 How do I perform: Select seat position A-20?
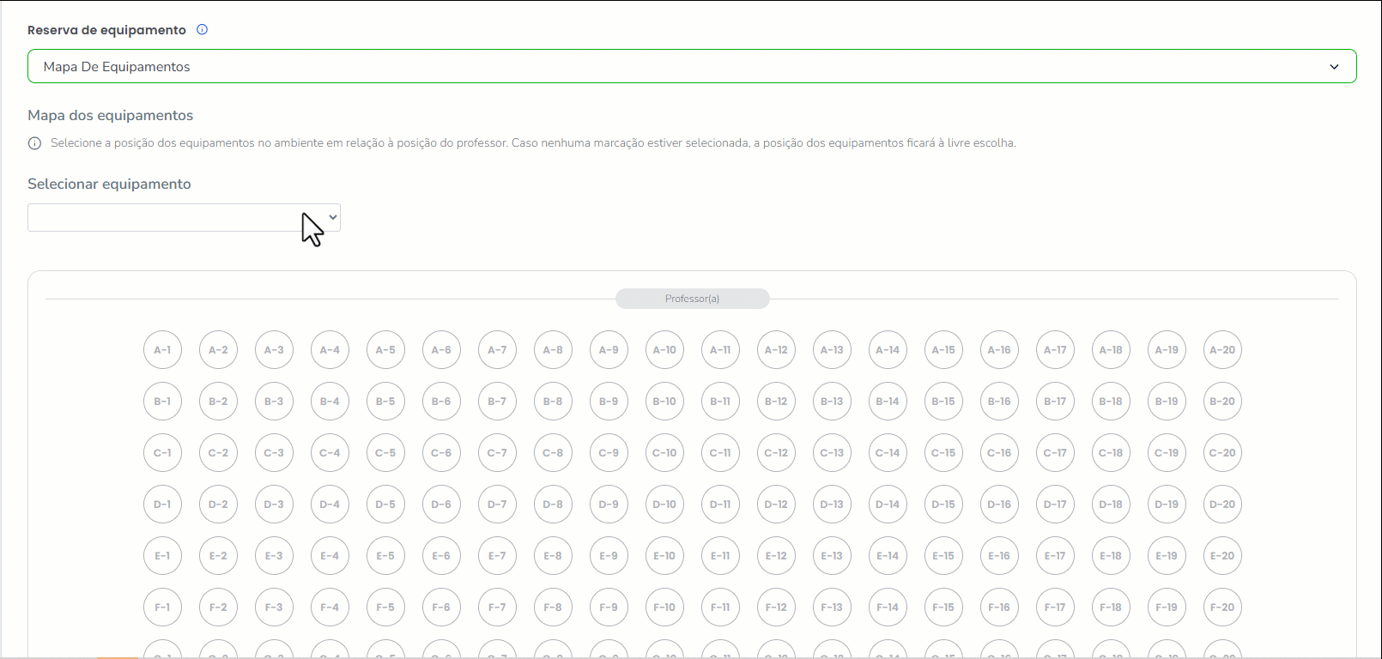tap(1222, 350)
